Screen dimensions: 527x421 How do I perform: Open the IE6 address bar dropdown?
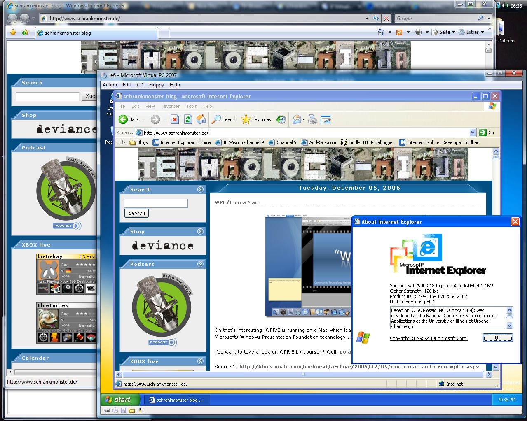point(473,133)
